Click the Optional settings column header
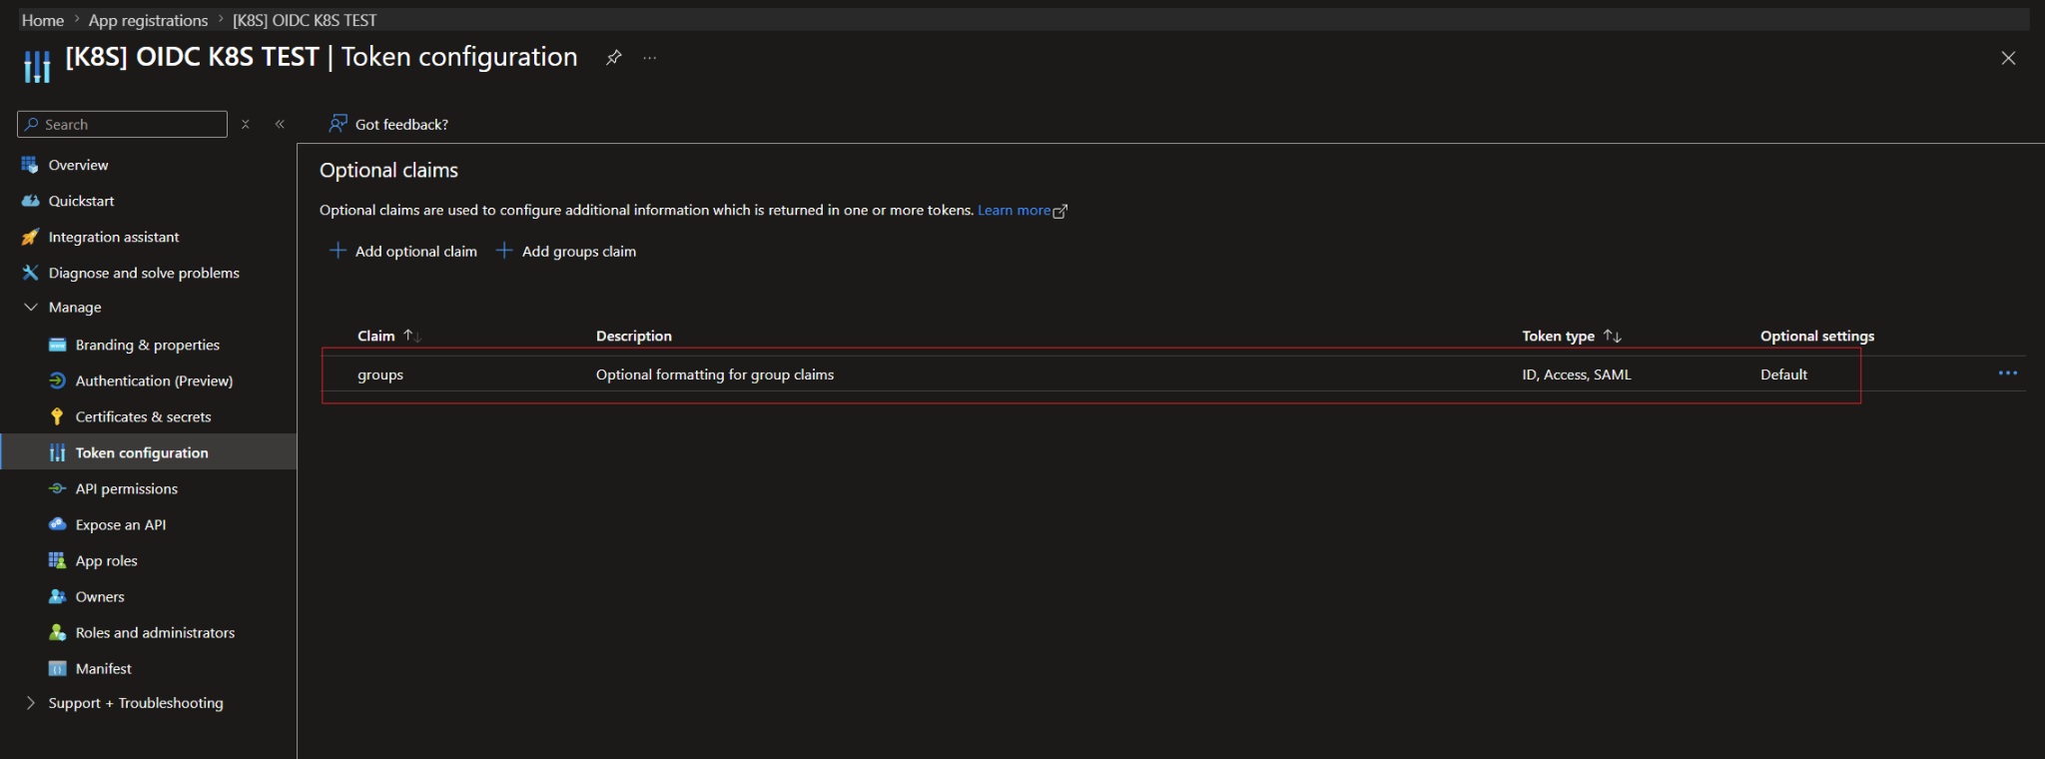2045x759 pixels. (x=1817, y=336)
